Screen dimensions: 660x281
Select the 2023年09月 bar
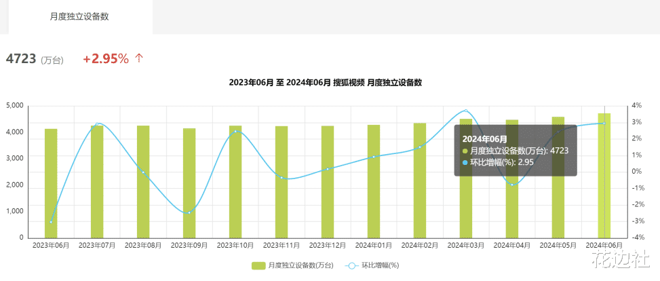189,183
